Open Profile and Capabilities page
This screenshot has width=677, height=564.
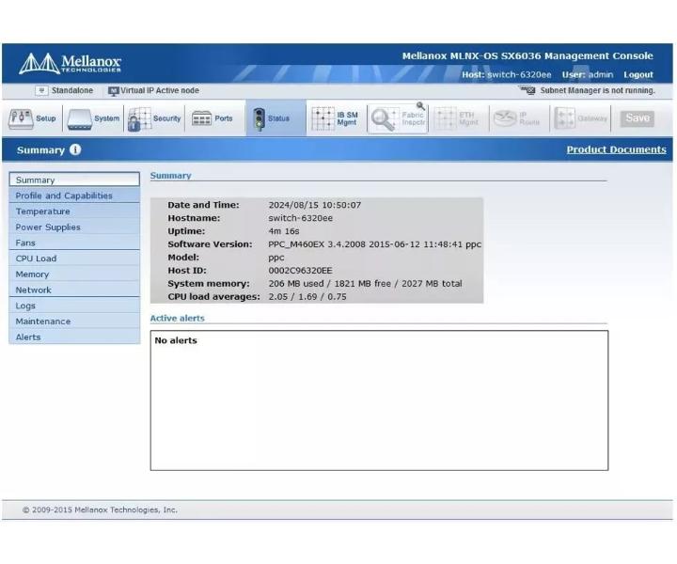point(74,196)
